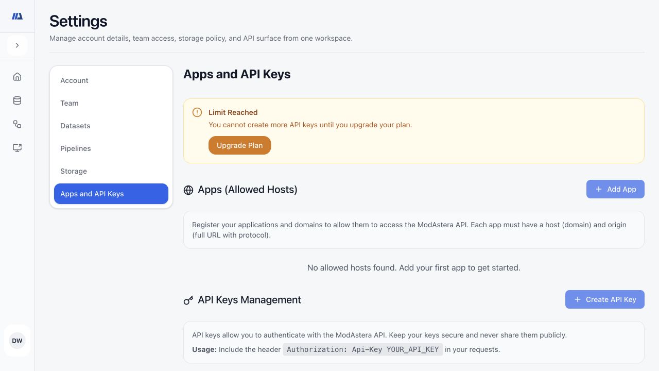Click the ModAstera logo icon
Screen dimensions: 659x371
click(x=17, y=16)
